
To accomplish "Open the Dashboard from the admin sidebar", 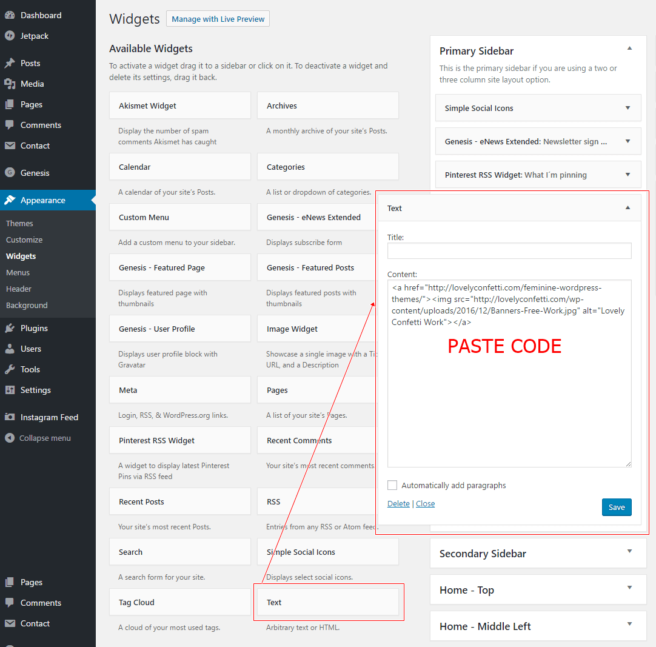I will pos(10,15).
